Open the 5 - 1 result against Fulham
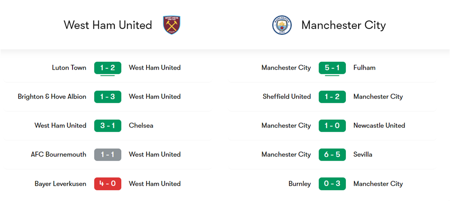 click(332, 68)
